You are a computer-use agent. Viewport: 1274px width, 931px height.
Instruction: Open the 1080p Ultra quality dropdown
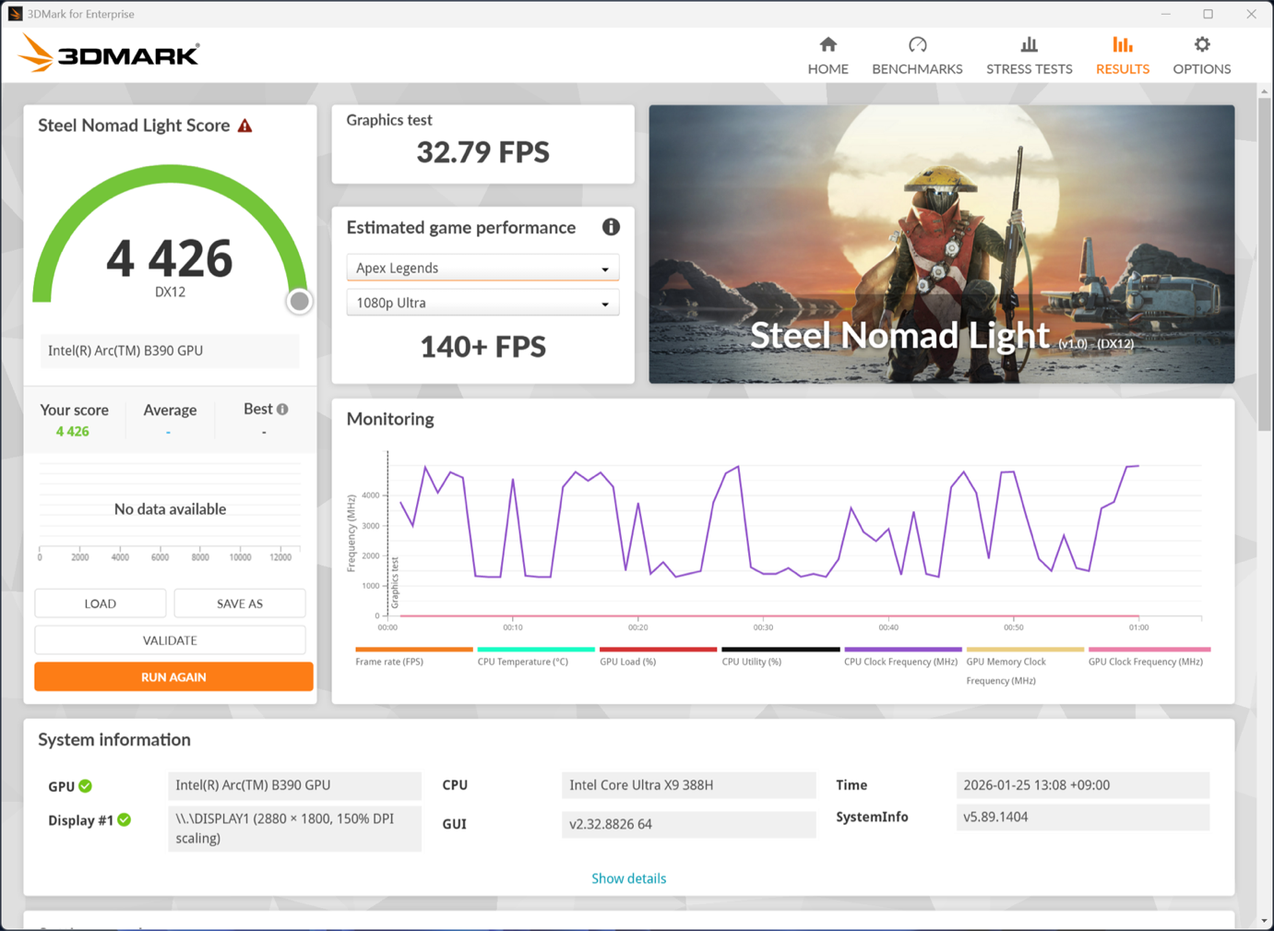click(482, 303)
